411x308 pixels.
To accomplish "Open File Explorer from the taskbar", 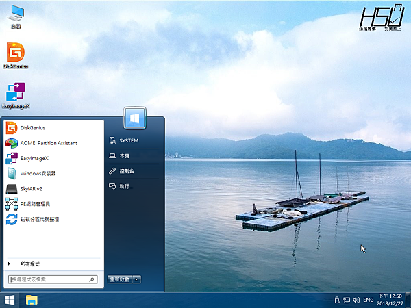I will [x=32, y=300].
